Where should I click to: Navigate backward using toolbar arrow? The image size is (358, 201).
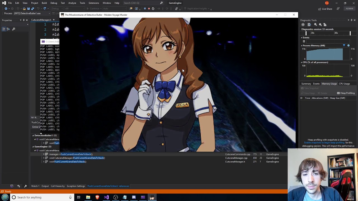6,9
